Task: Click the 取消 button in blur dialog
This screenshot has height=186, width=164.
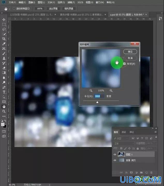Action: (x=130, y=58)
